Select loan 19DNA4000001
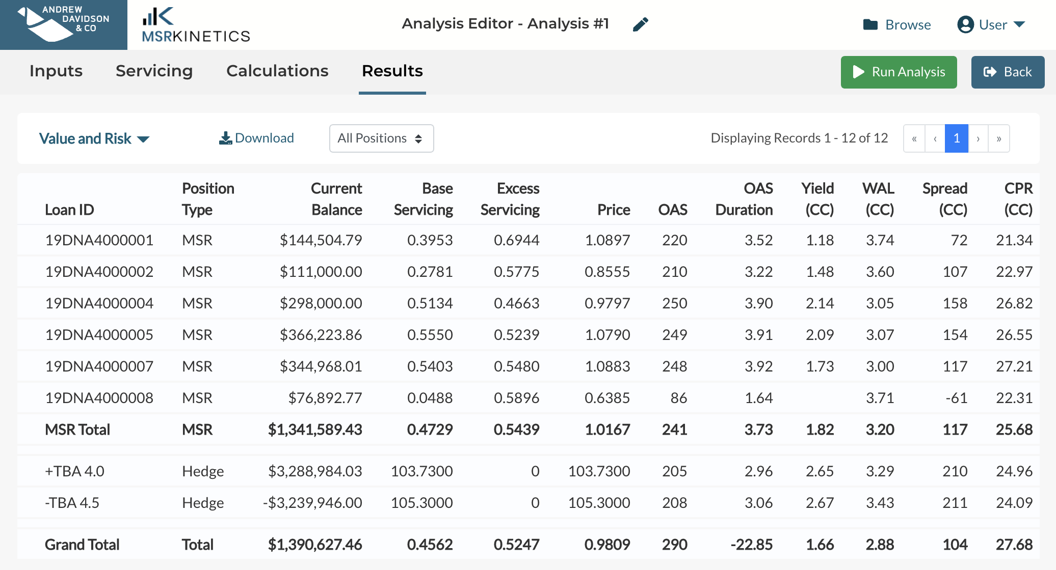 click(99, 240)
